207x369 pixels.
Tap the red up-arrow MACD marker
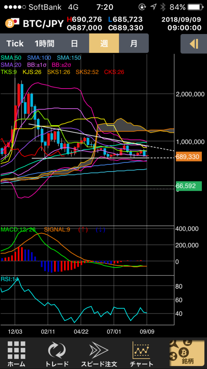point(83,230)
